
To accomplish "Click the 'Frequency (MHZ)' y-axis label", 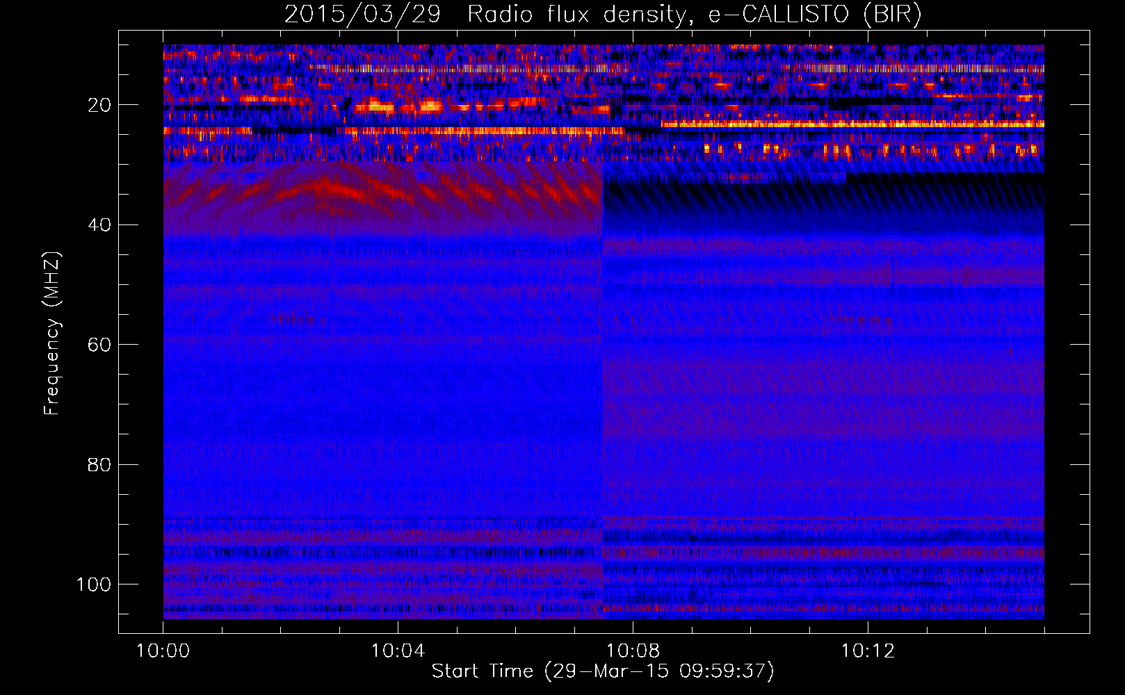I will [x=52, y=334].
